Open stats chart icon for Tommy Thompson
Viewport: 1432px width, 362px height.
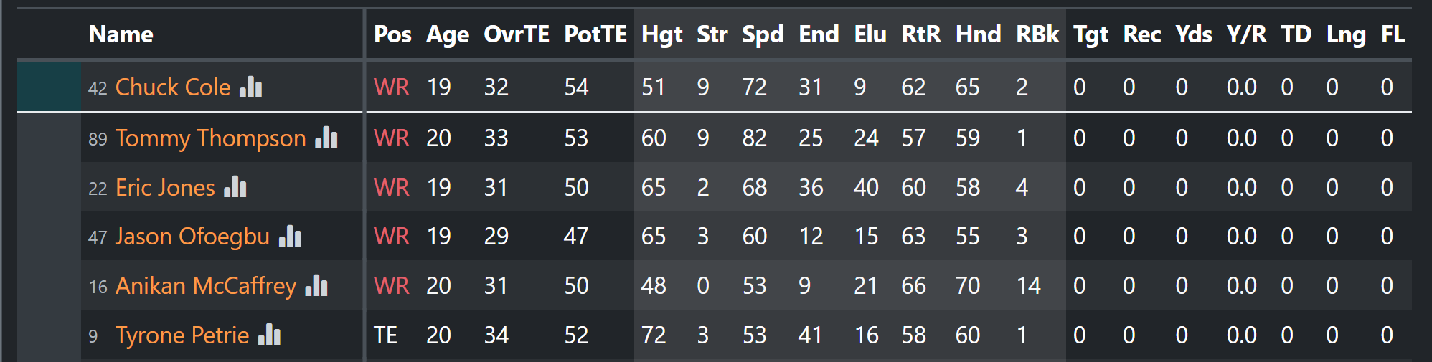pyautogui.click(x=326, y=137)
